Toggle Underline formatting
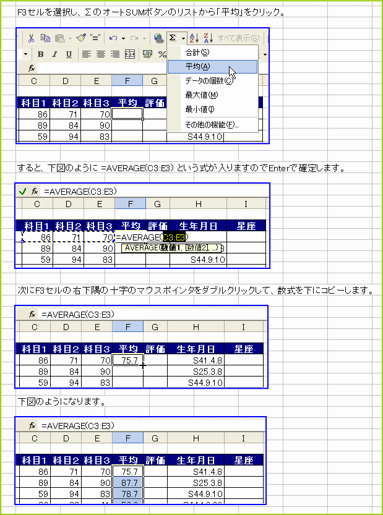 [69, 54]
